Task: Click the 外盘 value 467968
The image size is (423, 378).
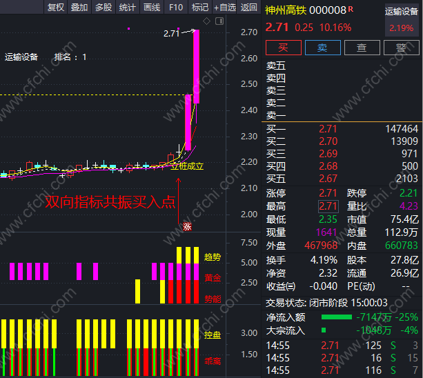Action: click(x=321, y=246)
